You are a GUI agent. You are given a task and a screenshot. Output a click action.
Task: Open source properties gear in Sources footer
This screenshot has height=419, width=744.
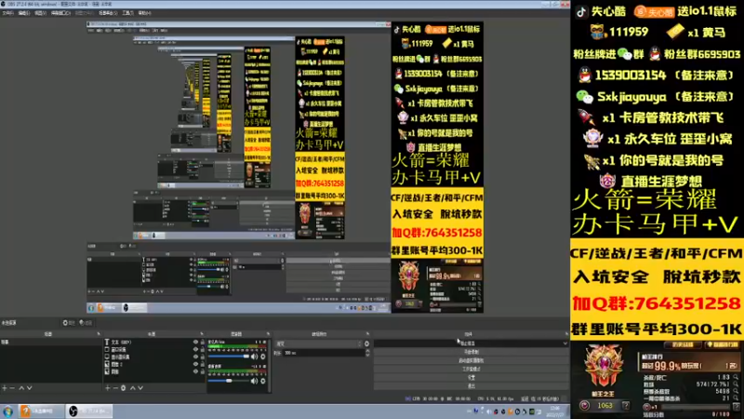click(124, 387)
